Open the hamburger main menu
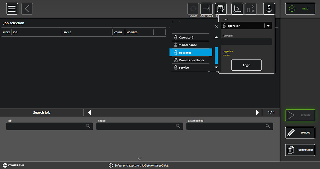 click(x=12, y=9)
